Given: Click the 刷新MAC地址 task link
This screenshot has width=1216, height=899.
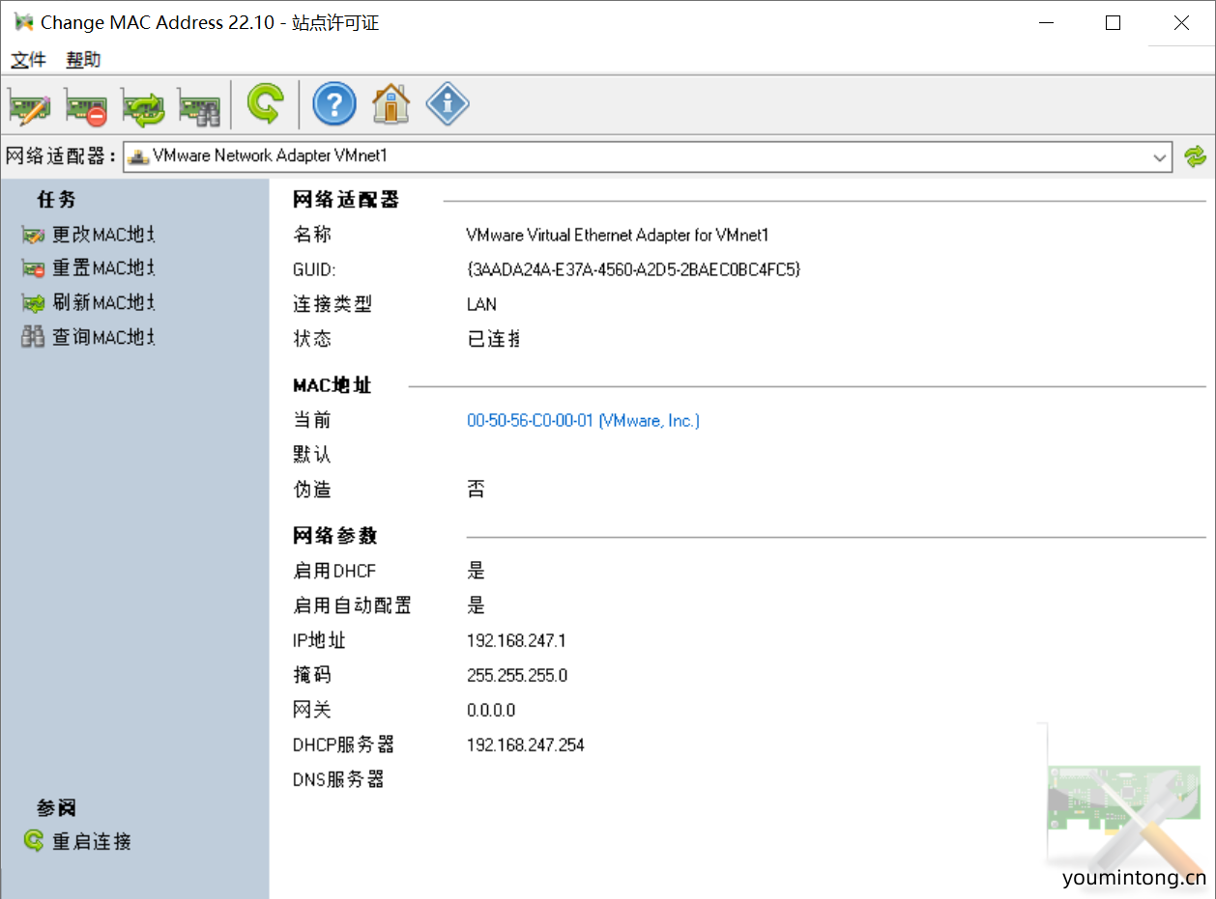Looking at the screenshot, I should [x=103, y=303].
